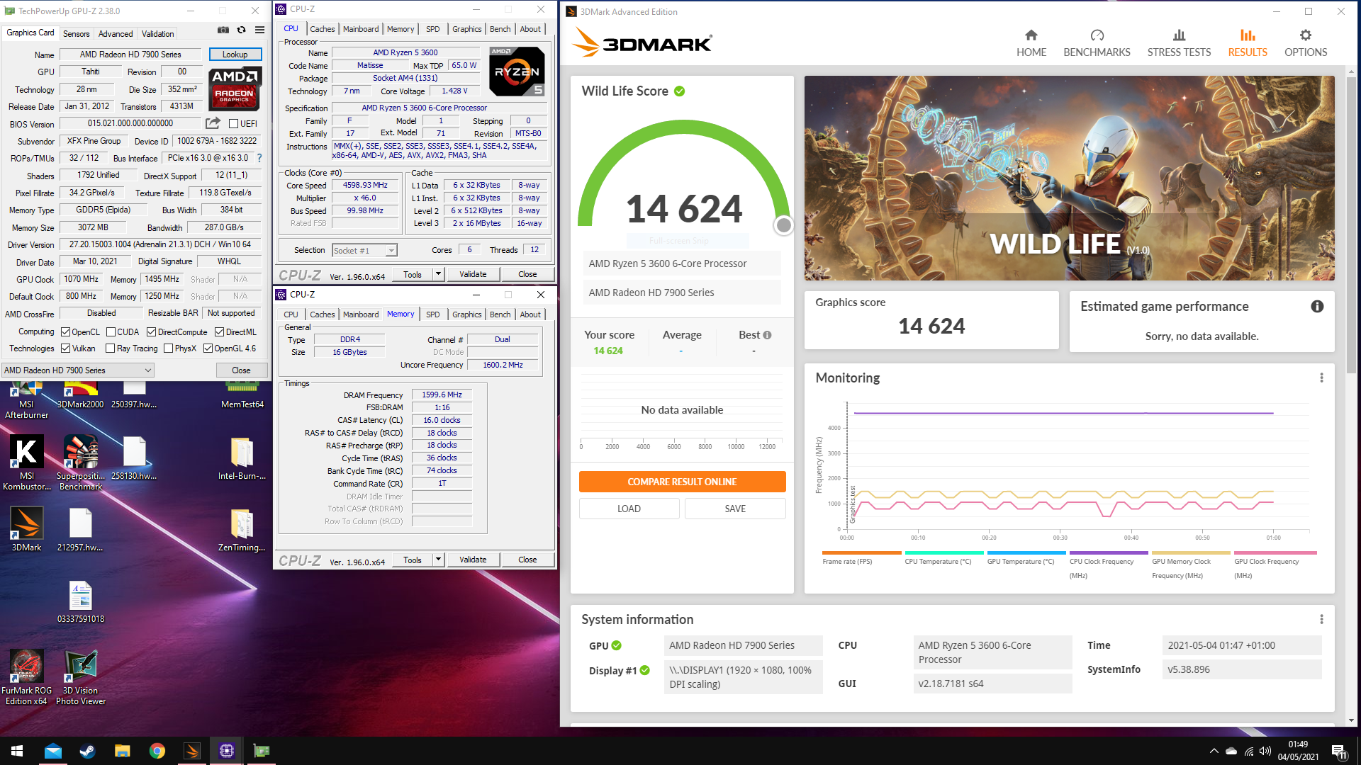Click the BIOS export share icon in GPU-Z
The width and height of the screenshot is (1361, 765).
click(x=213, y=123)
